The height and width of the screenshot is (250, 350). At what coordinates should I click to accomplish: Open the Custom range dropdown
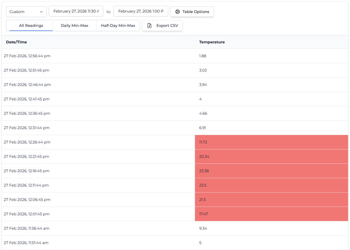(26, 12)
